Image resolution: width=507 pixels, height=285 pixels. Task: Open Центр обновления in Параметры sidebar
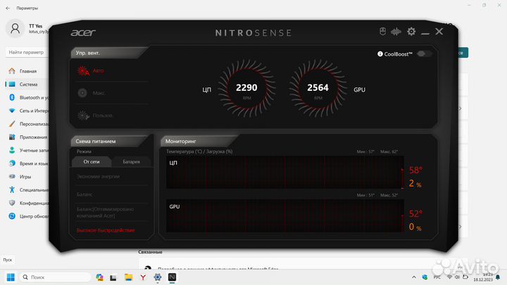[x=27, y=216]
